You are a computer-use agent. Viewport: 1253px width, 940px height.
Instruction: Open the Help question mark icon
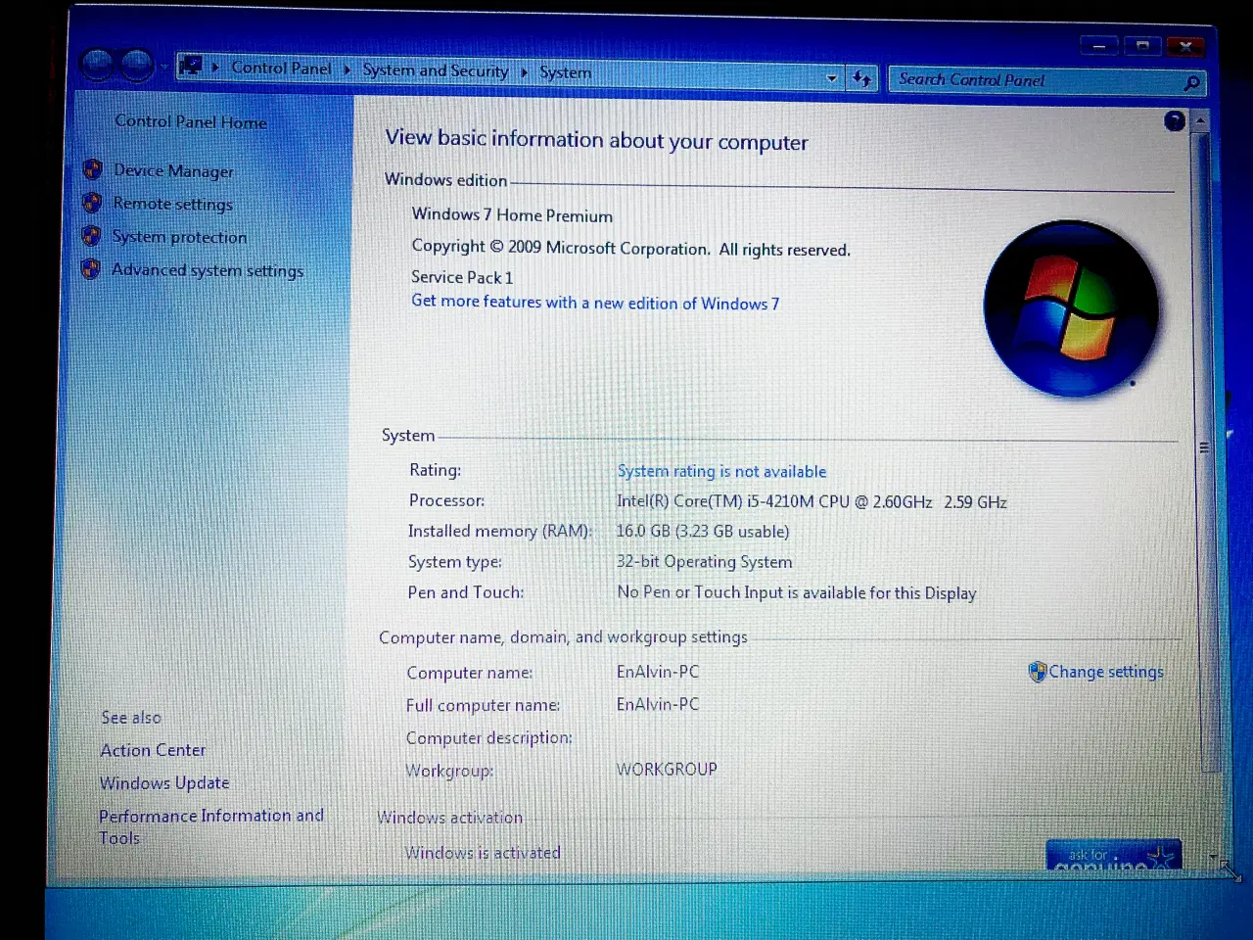coord(1175,120)
